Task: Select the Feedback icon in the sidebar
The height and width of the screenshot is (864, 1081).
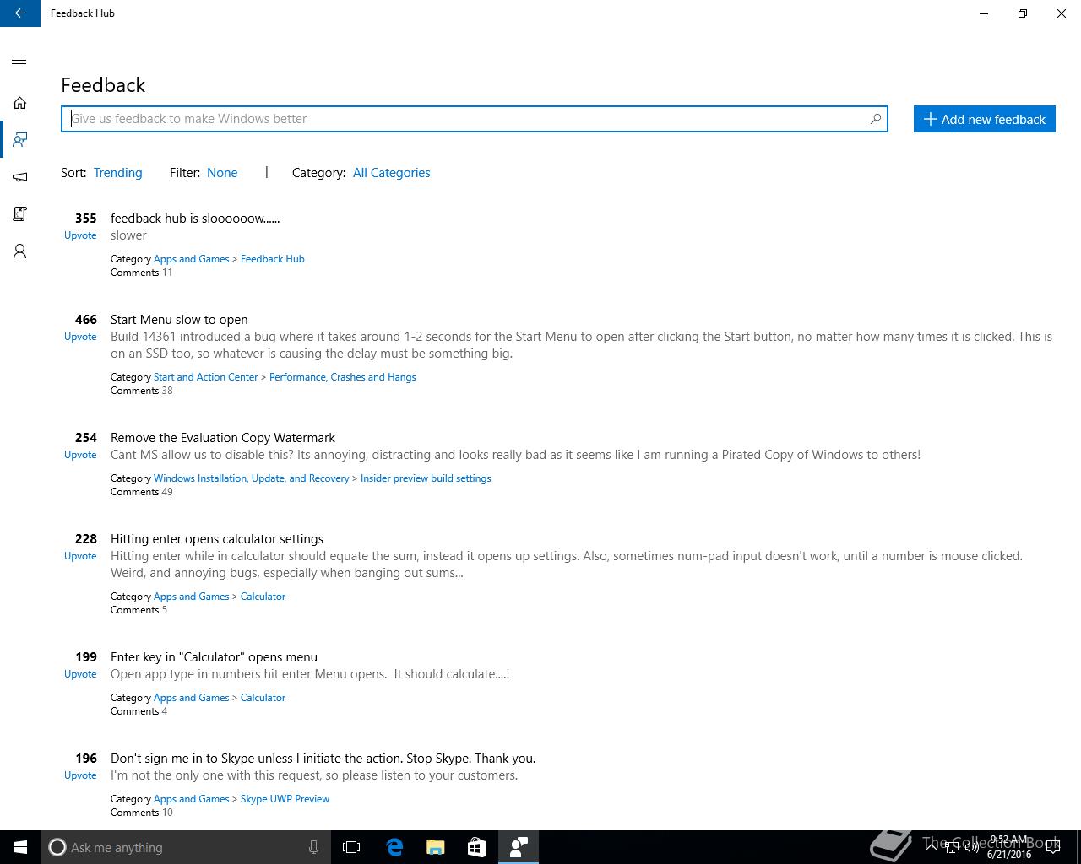Action: pos(19,139)
